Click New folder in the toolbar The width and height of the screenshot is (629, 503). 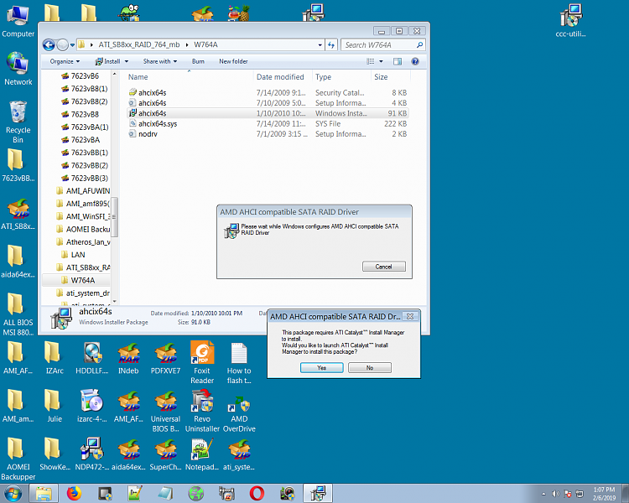pos(233,61)
